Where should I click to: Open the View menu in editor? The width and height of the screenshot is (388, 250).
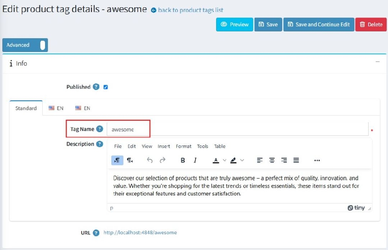click(147, 146)
